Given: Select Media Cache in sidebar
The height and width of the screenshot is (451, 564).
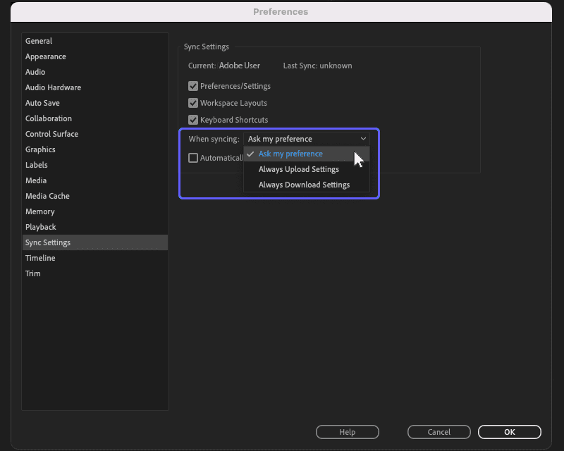Looking at the screenshot, I should tap(47, 196).
